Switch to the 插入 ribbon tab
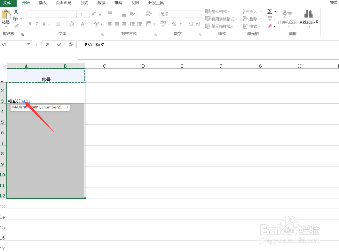The height and width of the screenshot is (252, 339). coord(43,3)
